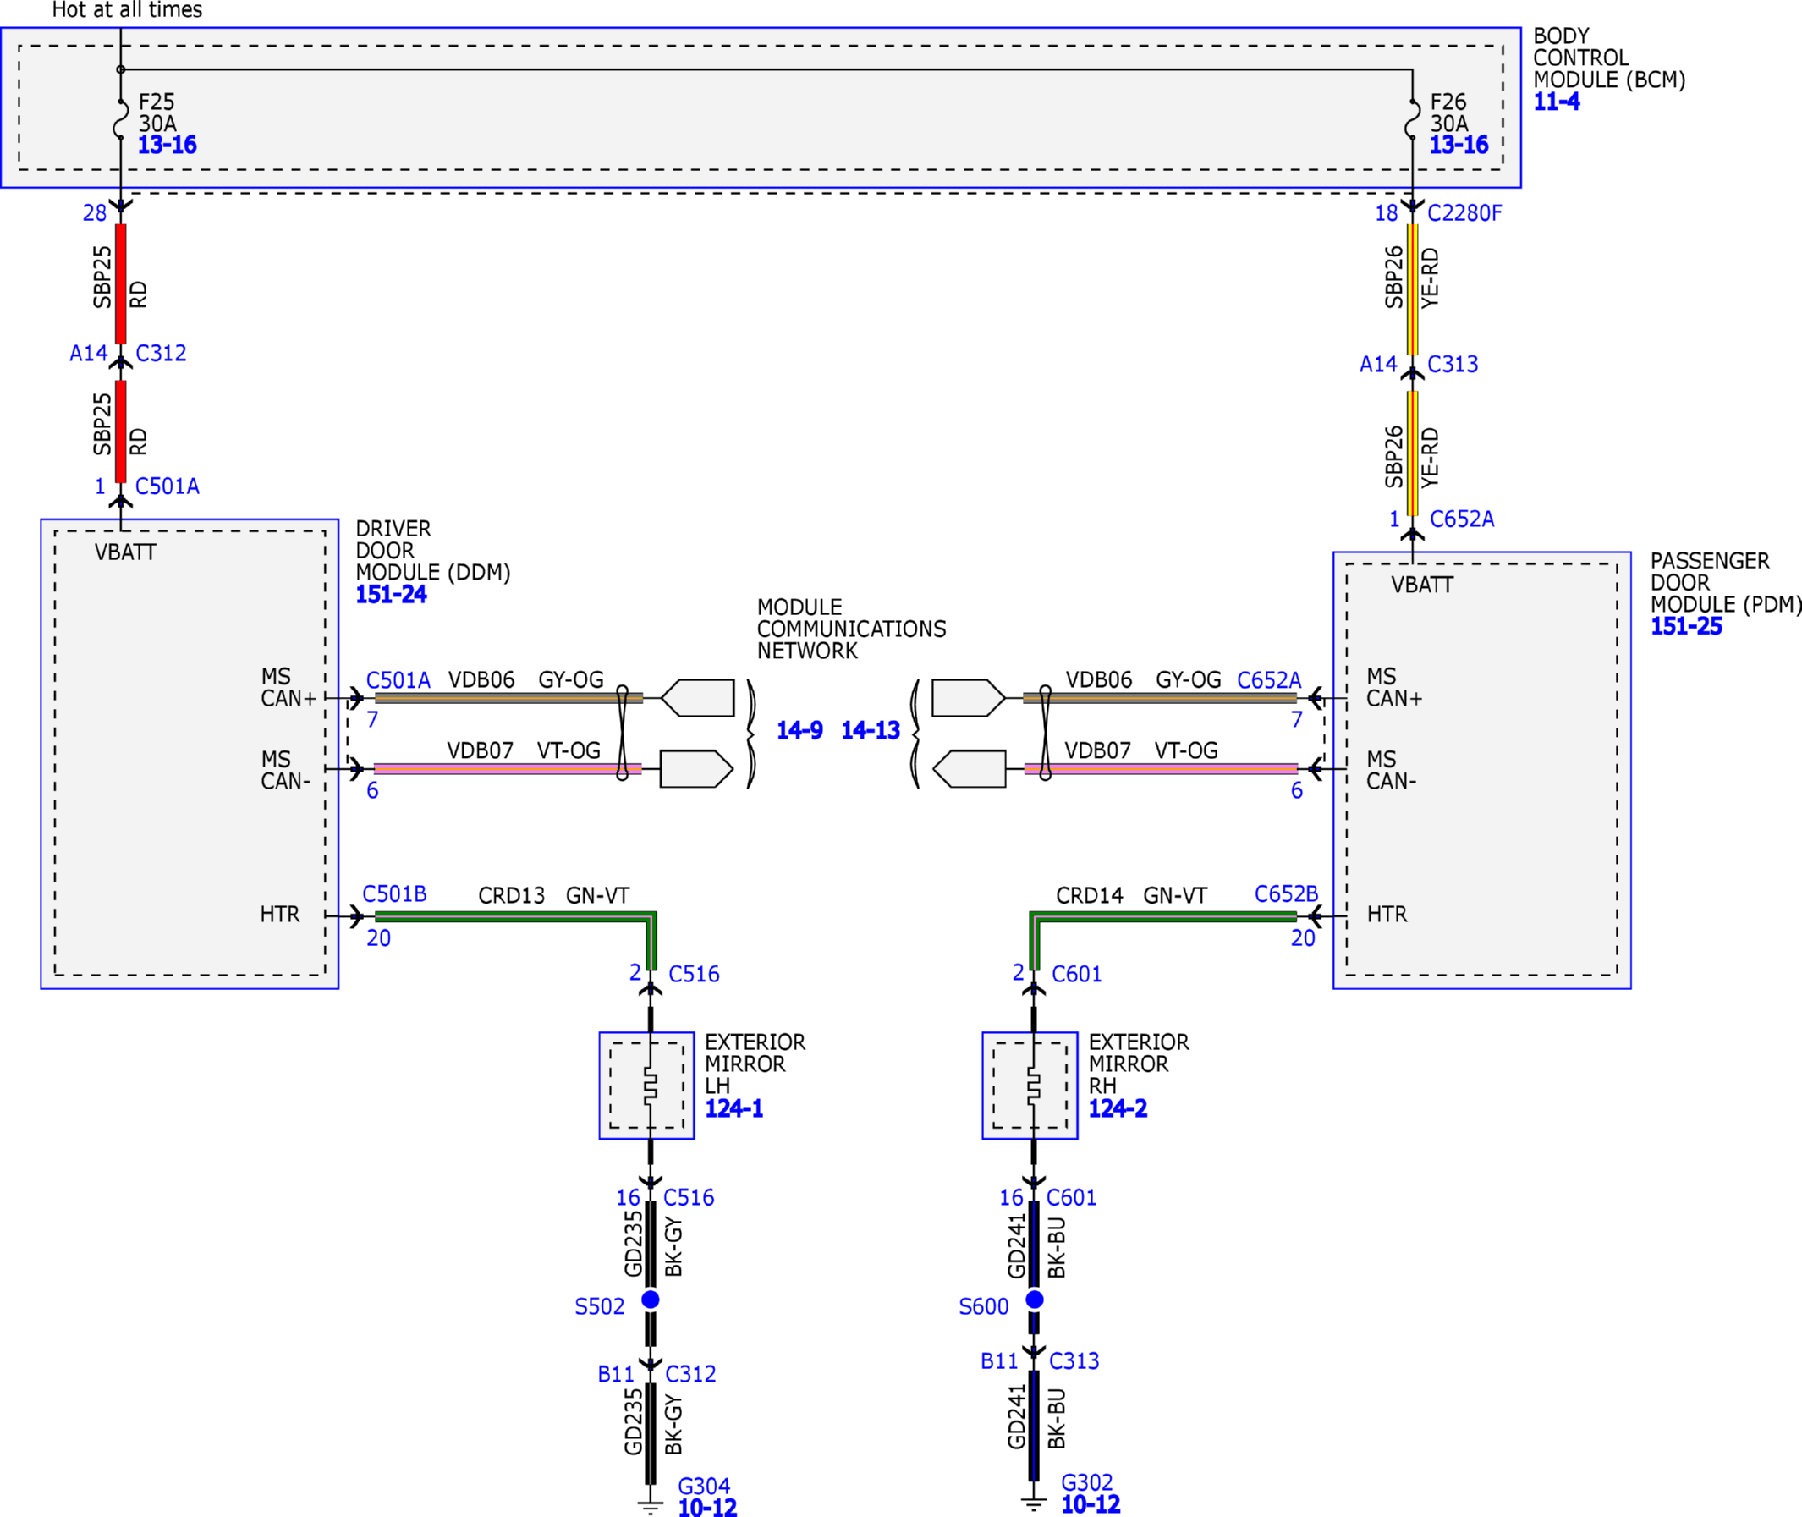This screenshot has width=1802, height=1517.
Task: Click the off-page arrow on PDM VDB06 wire
Action: (969, 697)
